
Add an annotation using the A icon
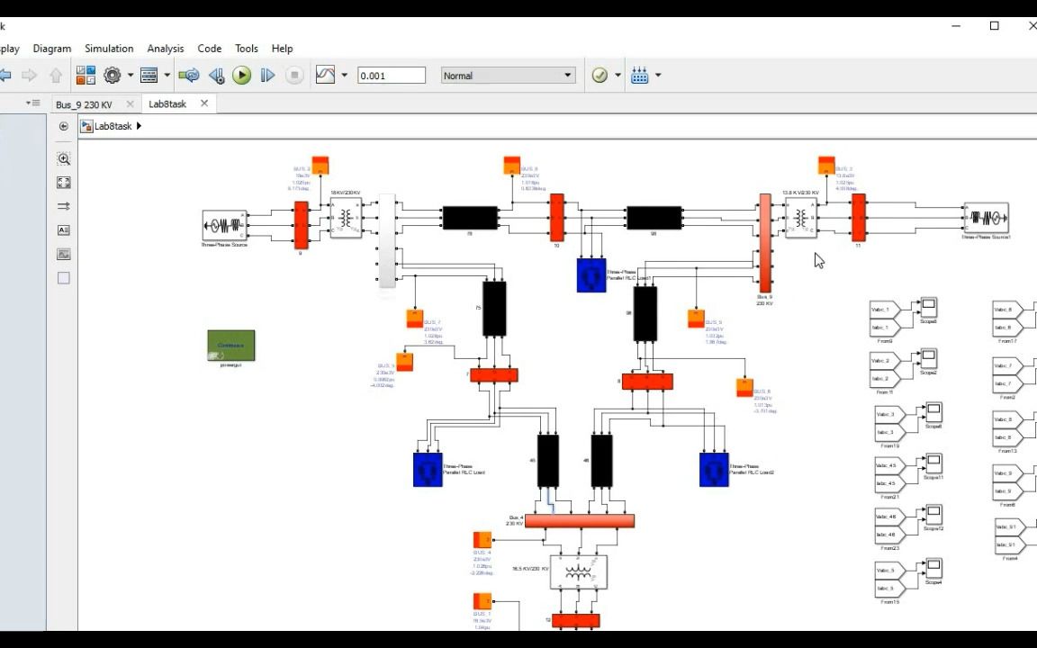coord(63,229)
